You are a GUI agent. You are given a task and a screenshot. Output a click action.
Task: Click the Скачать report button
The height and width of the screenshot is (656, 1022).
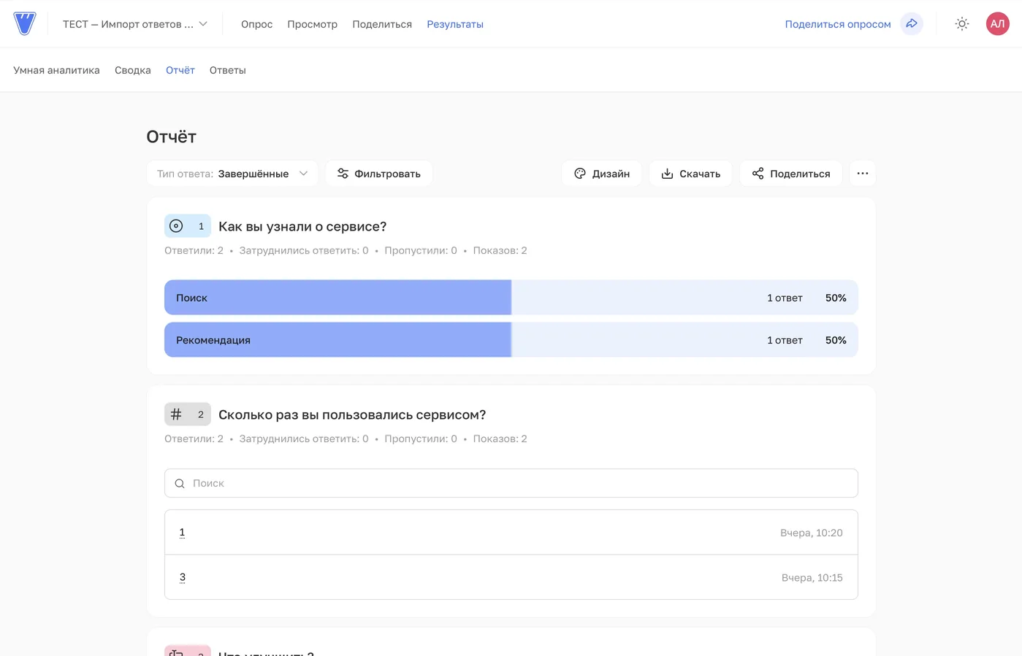click(x=690, y=174)
